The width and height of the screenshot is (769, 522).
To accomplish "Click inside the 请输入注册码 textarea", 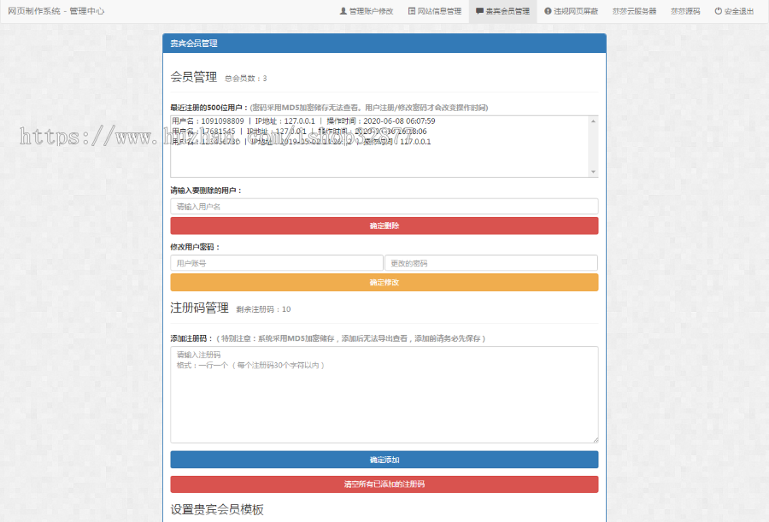I will pos(384,395).
